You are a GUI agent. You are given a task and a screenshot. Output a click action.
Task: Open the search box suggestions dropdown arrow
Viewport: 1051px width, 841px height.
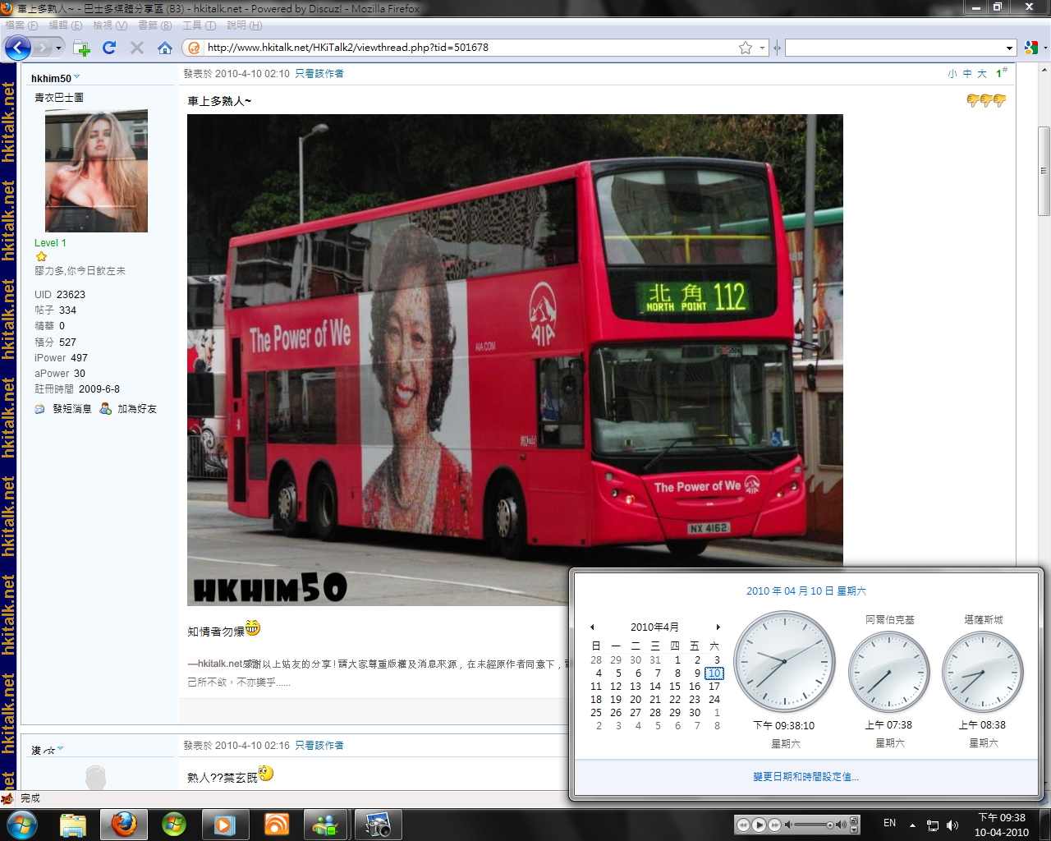click(1010, 48)
